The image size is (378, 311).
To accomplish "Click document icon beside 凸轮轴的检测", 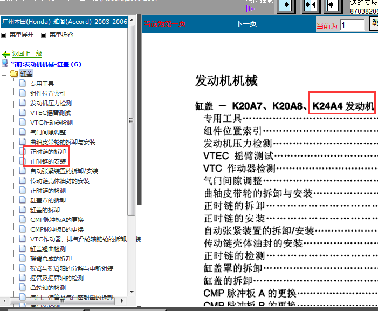I will (x=23, y=287).
